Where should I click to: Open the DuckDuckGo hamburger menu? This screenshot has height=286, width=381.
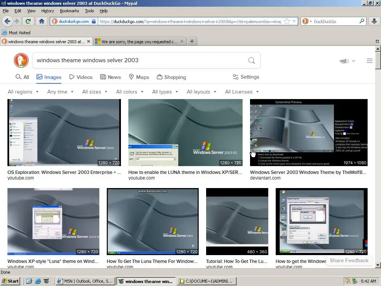click(x=369, y=61)
